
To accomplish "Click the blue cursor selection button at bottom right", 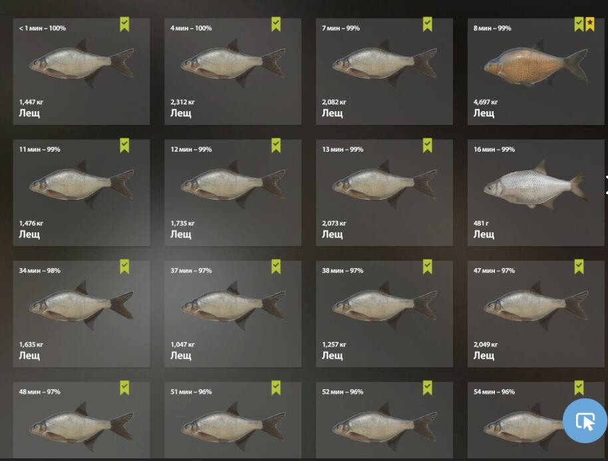I will tap(585, 420).
